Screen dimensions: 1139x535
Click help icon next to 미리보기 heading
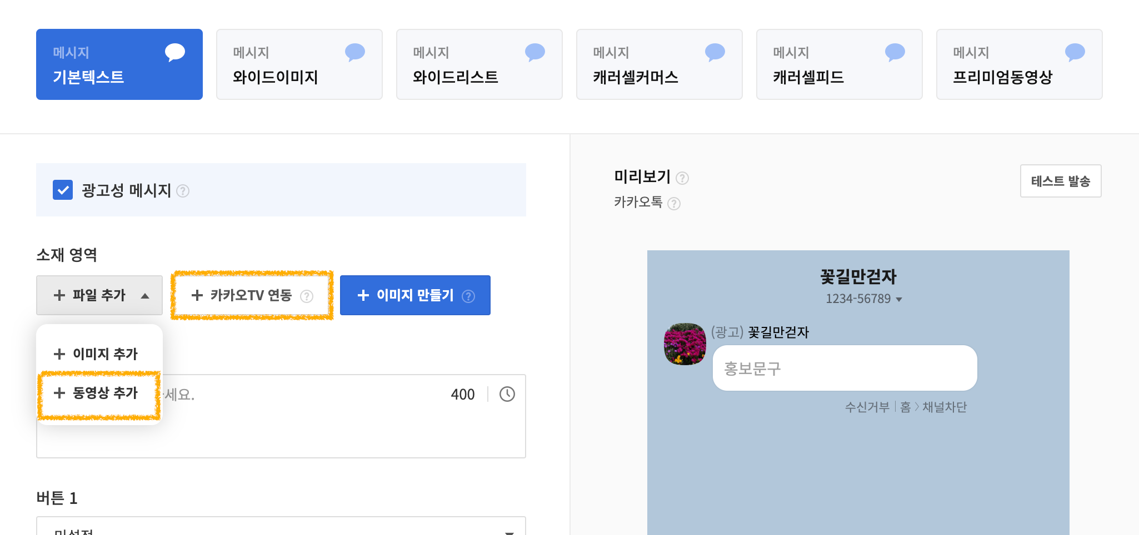pos(682,178)
